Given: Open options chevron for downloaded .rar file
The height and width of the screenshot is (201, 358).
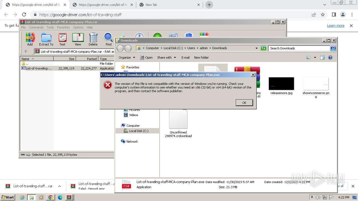Looking at the screenshot, I should 59,186.
